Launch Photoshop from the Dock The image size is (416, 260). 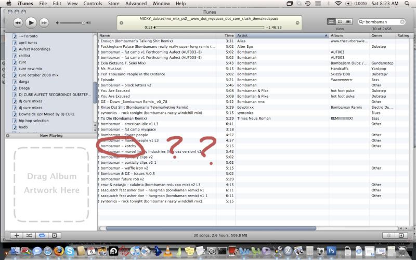[x=331, y=251]
